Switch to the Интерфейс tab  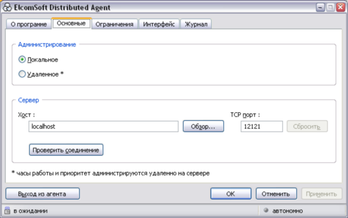159,24
